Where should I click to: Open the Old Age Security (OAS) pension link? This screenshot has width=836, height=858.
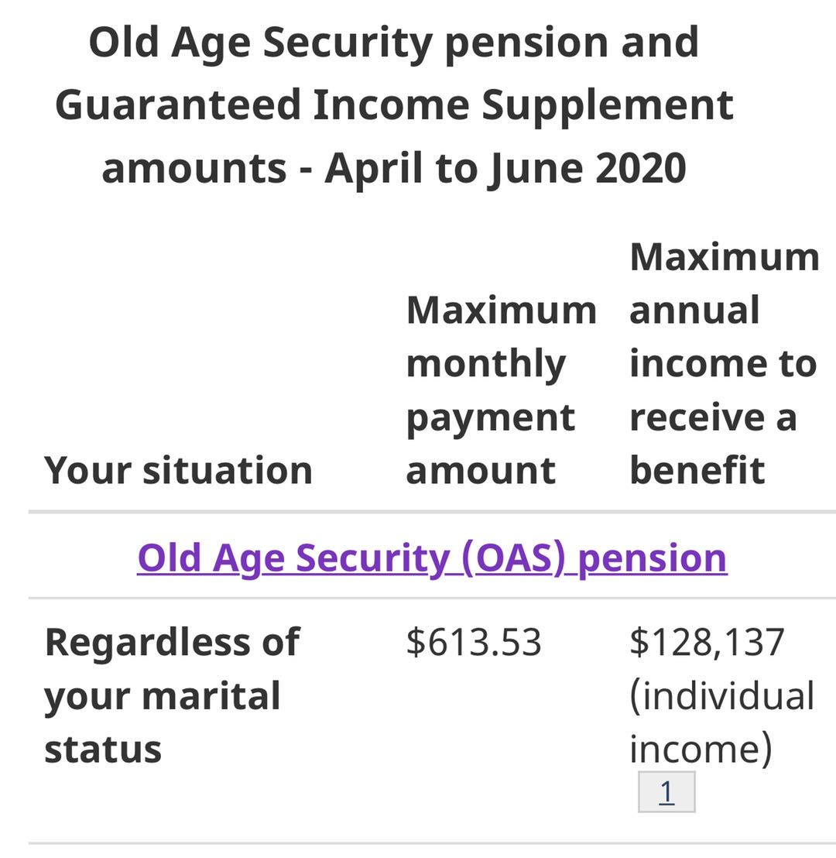(432, 558)
